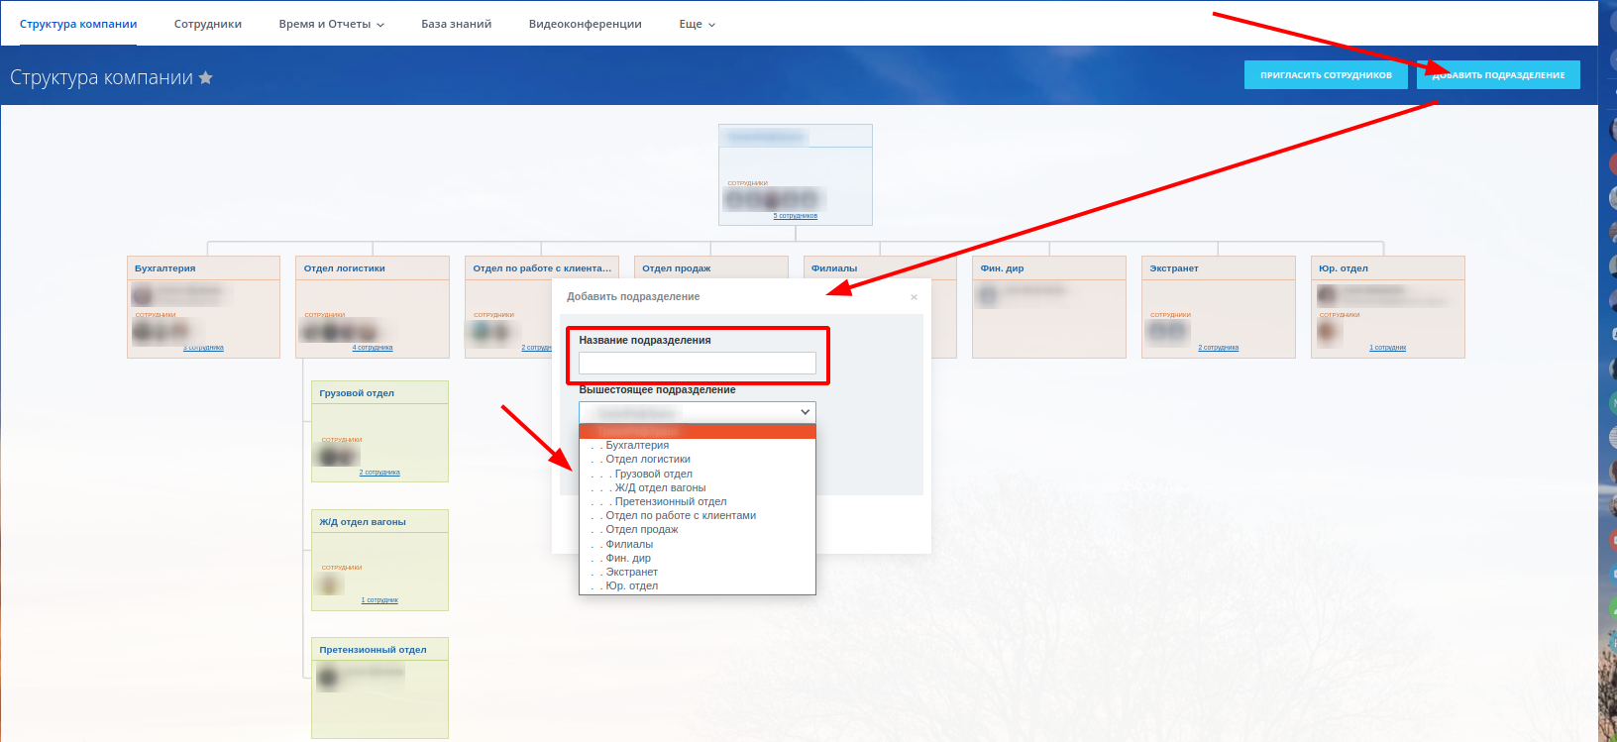Select Юр. отдел from the dropdown list
1617x742 pixels.
coord(632,586)
